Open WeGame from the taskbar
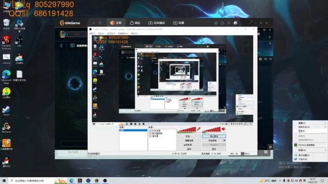The height and width of the screenshot is (184, 328). [80, 180]
